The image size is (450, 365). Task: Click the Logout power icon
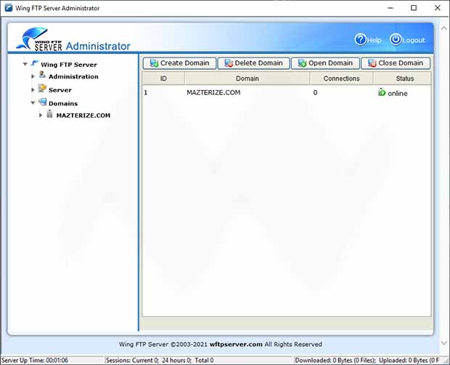(396, 40)
